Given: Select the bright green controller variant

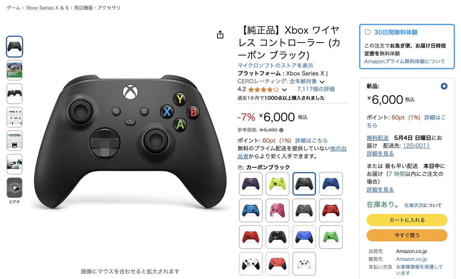Looking at the screenshot, I should [x=331, y=237].
